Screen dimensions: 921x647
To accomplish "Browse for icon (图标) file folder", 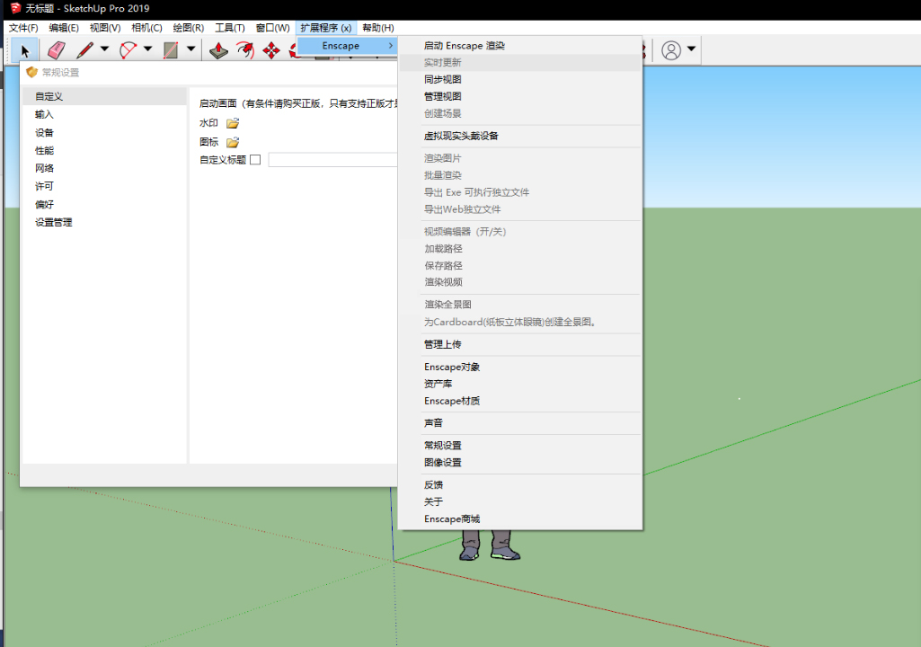I will click(234, 142).
